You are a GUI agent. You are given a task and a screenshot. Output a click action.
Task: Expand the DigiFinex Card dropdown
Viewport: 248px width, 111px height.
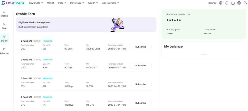pos(110,3)
